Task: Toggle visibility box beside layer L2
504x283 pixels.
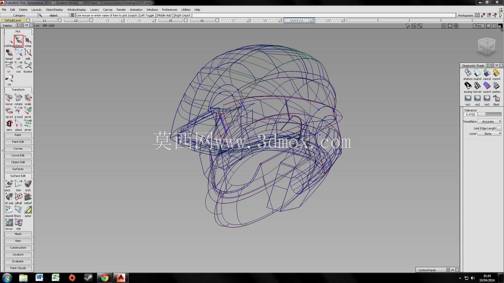Action: (x=91, y=20)
